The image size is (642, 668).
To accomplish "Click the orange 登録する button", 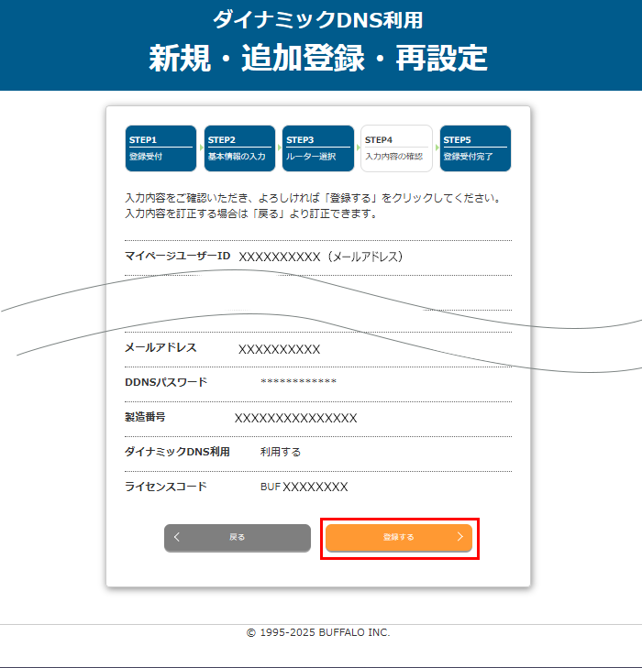I will point(399,538).
